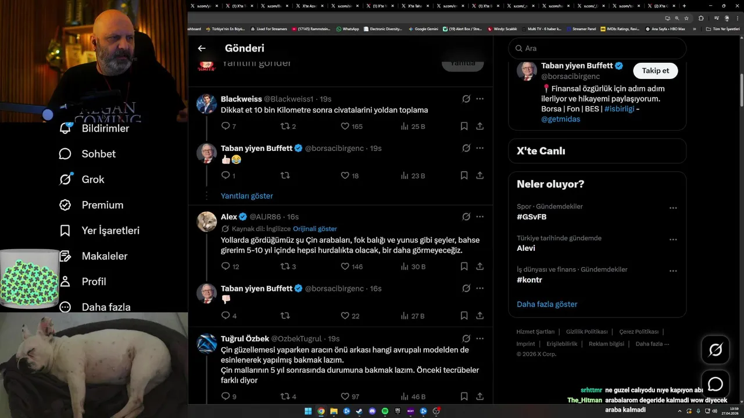Repost the thumbs-up emoji reply
The image size is (744, 418).
pyautogui.click(x=285, y=175)
